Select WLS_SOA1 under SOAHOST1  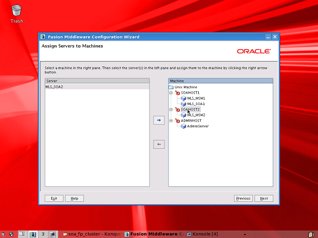pyautogui.click(x=196, y=104)
